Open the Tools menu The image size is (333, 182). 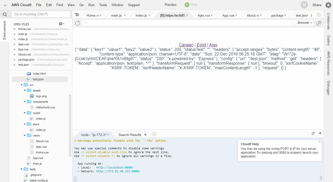[103, 5]
